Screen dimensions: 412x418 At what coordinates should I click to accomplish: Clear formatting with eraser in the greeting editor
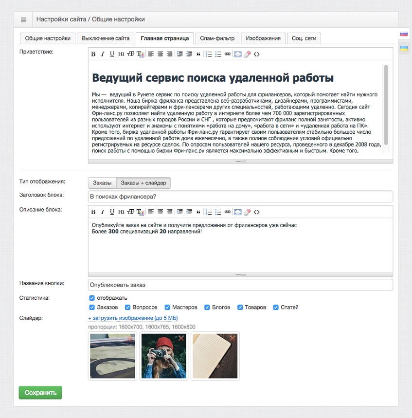(247, 54)
